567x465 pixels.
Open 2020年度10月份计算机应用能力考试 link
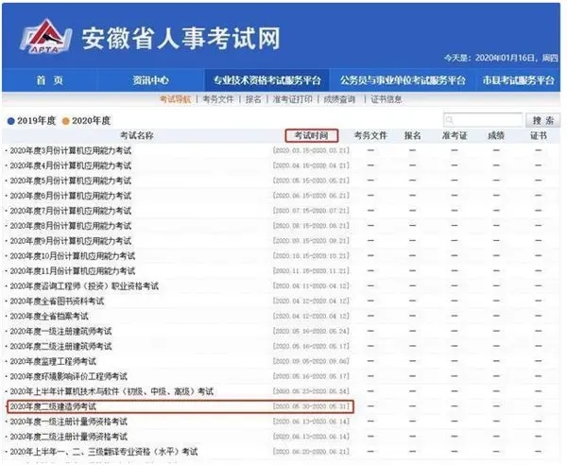(x=73, y=256)
